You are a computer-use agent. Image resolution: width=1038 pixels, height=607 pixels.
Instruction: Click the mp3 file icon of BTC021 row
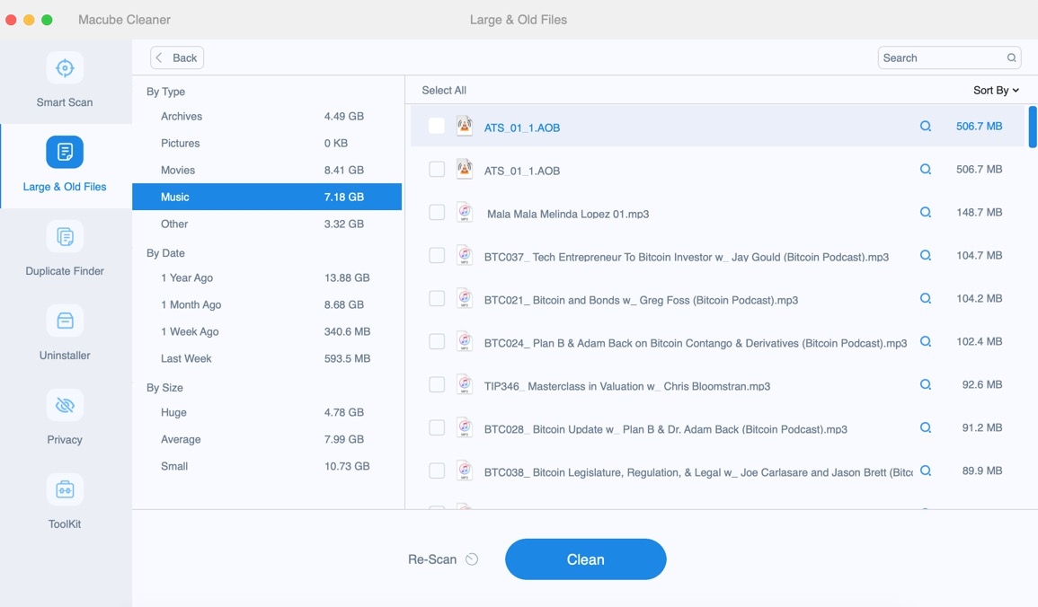[465, 298]
